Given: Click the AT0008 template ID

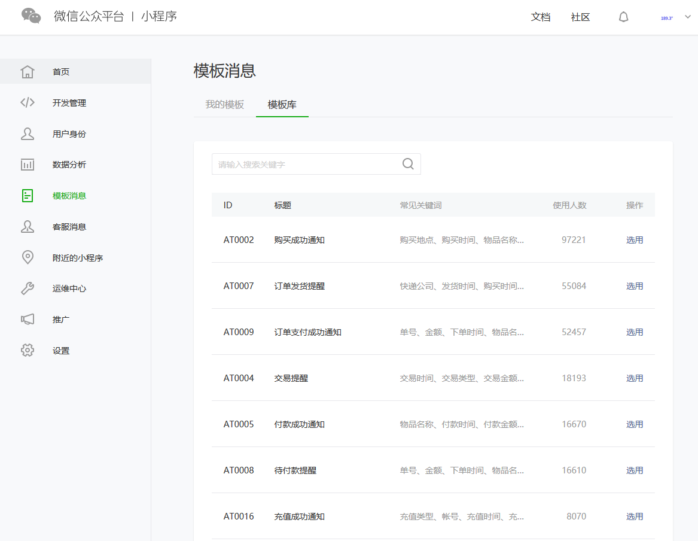Looking at the screenshot, I should [x=239, y=470].
